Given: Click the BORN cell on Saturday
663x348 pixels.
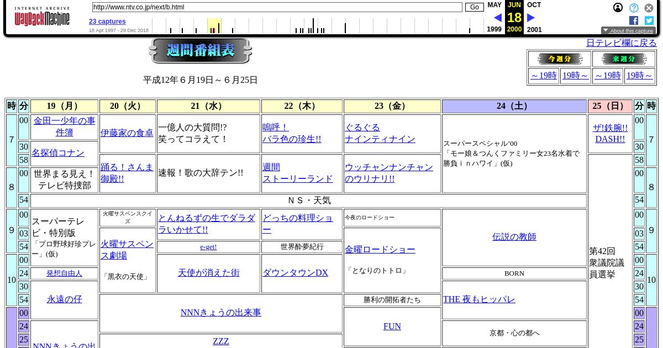Looking at the screenshot, I should [x=514, y=273].
